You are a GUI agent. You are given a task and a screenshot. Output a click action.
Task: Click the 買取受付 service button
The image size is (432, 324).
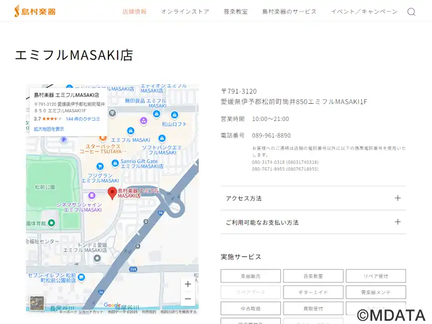coord(313,308)
